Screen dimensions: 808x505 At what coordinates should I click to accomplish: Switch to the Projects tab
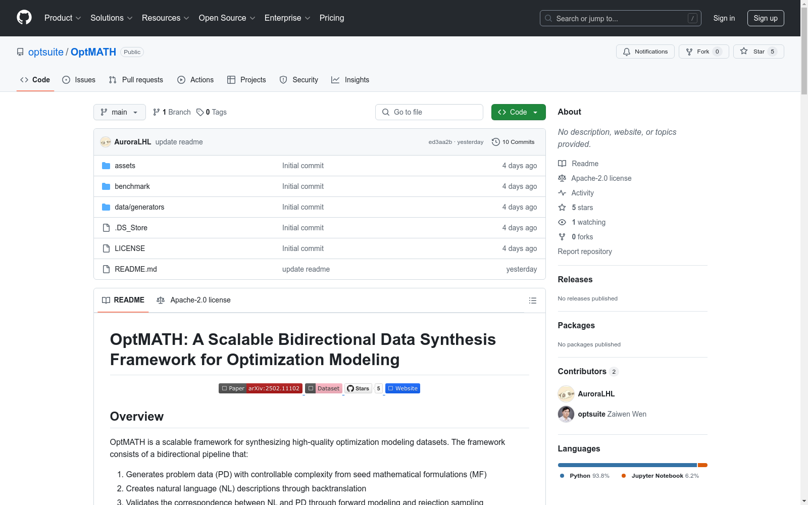coord(246,80)
